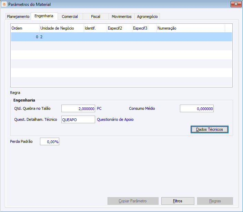This screenshot has width=243, height=212.
Task: Click the Copiar Parâmetro button
Action: click(133, 201)
